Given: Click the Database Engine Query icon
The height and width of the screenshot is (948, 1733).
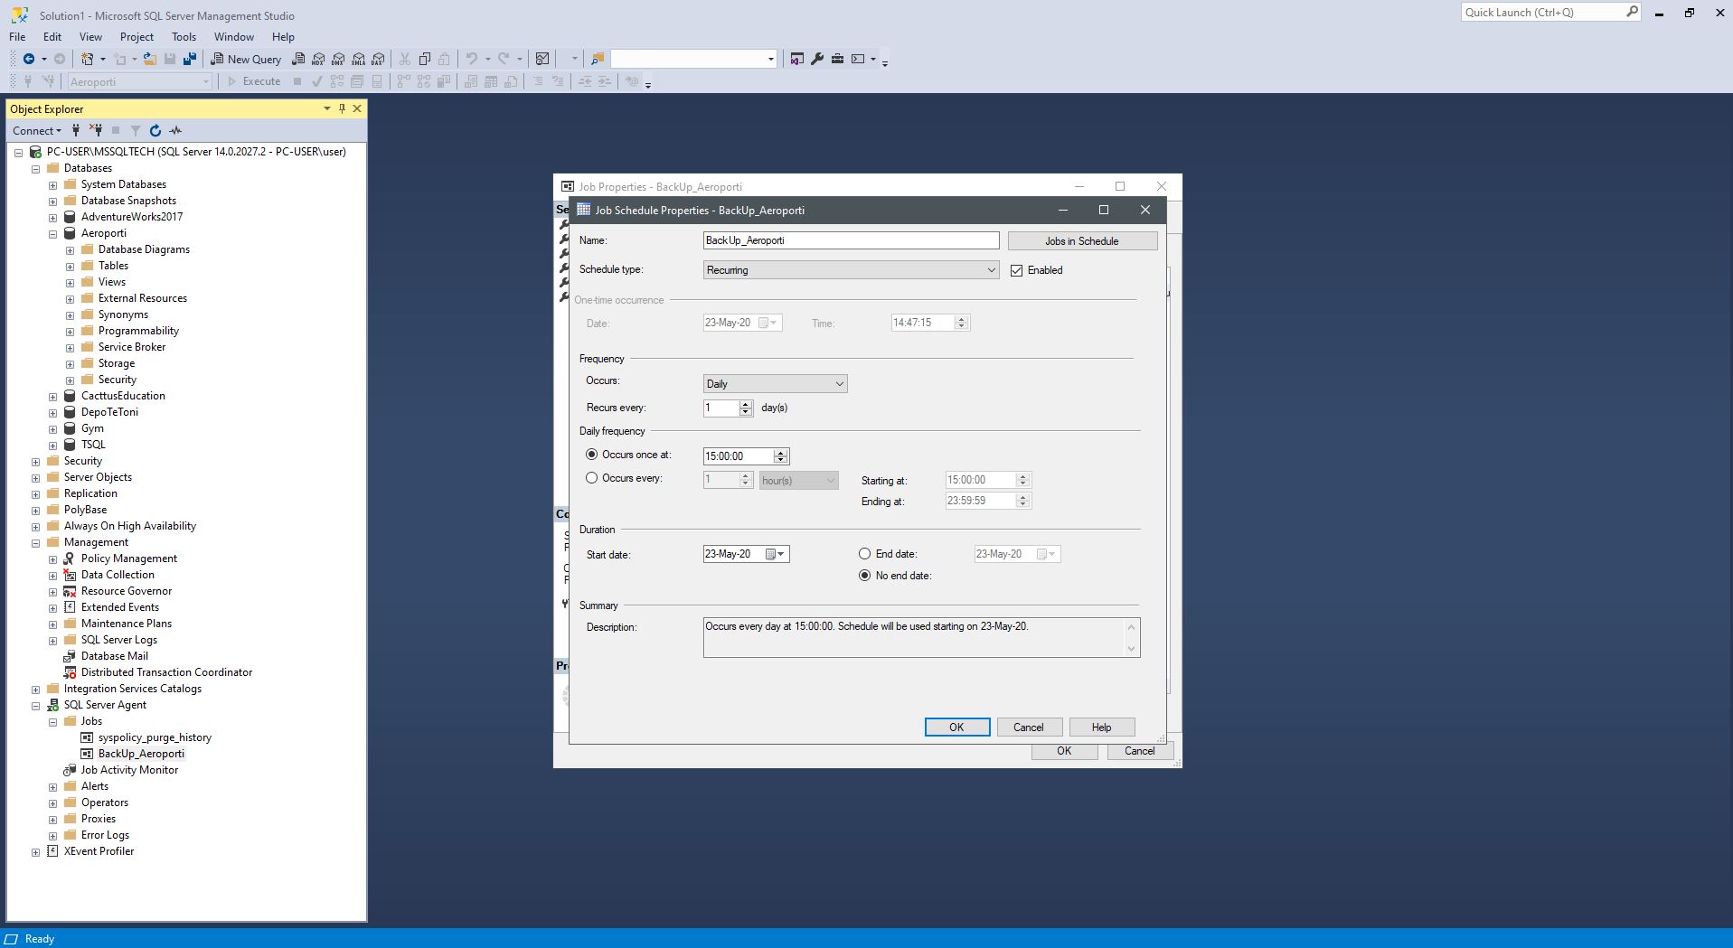Looking at the screenshot, I should tap(298, 59).
